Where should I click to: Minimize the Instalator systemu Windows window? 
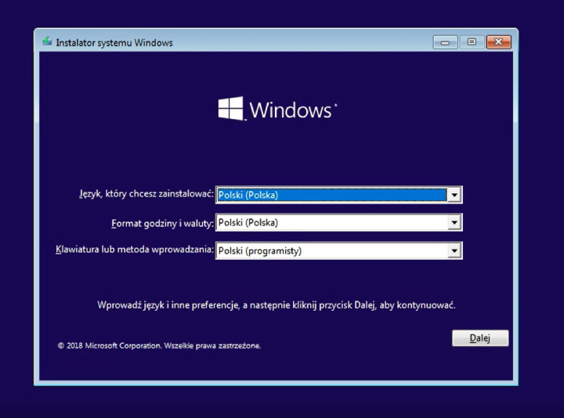click(x=445, y=42)
